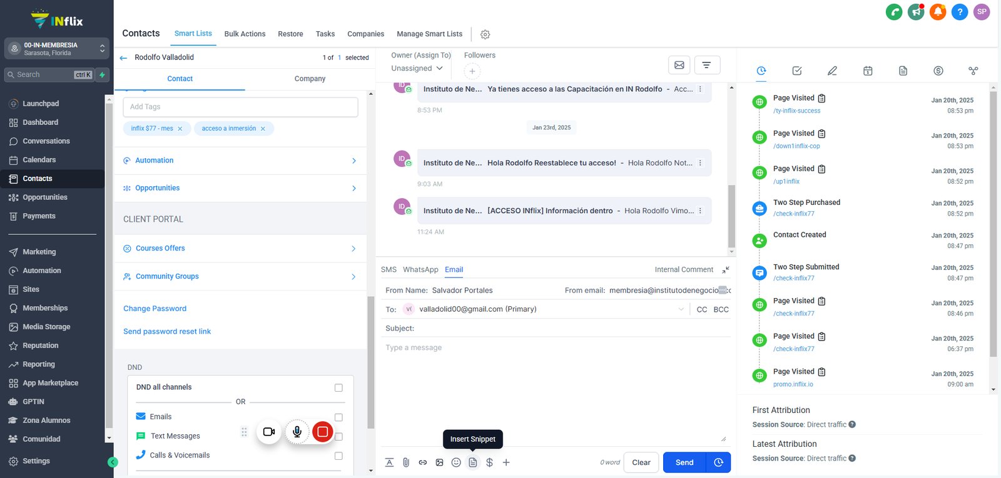Switch to the WhatsApp message tab
The image size is (1001, 478).
point(420,269)
